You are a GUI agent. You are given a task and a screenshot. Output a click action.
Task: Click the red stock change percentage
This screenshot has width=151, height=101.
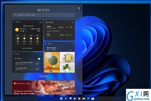coord(67,27)
